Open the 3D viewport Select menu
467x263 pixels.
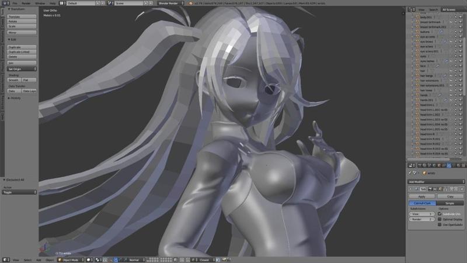point(27,259)
